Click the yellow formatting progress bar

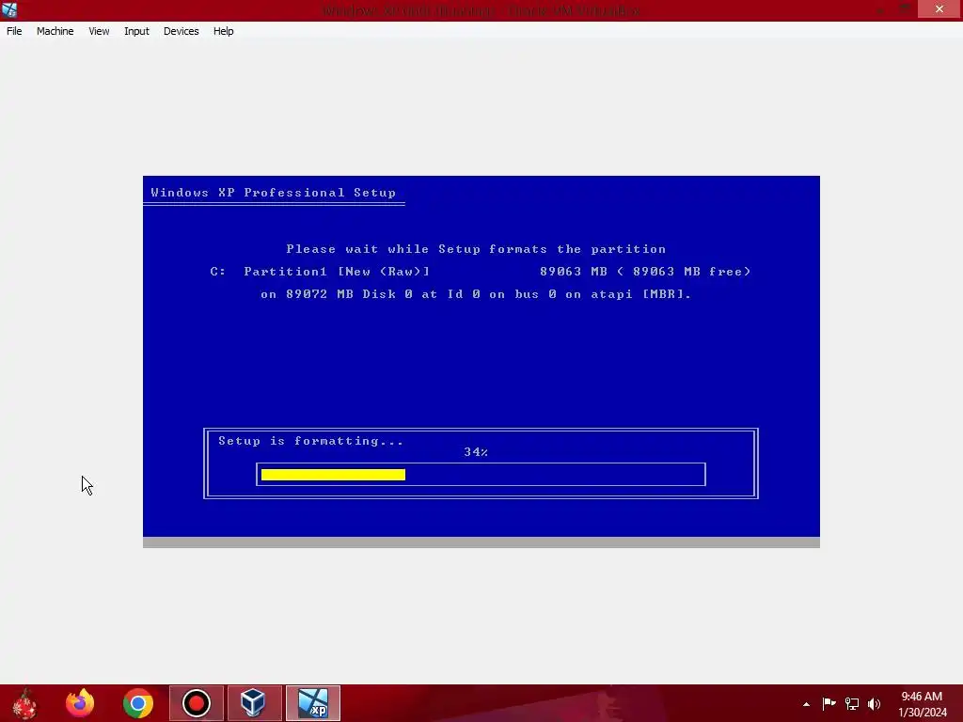[x=333, y=475]
